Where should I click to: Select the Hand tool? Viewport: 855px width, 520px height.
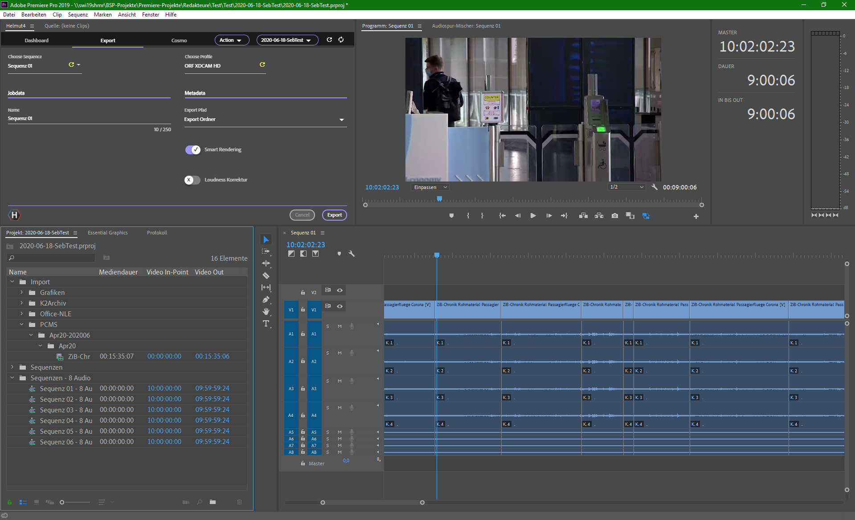tap(266, 311)
